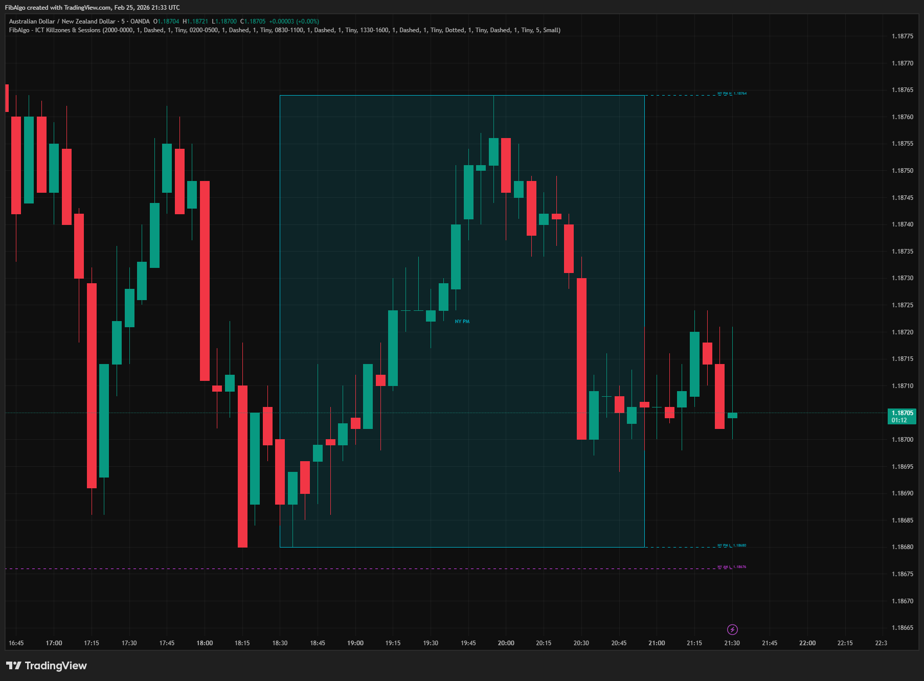Viewport: 924px width, 681px height.
Task: Click the NY PM H 1.18764 level label
Action: [x=731, y=93]
